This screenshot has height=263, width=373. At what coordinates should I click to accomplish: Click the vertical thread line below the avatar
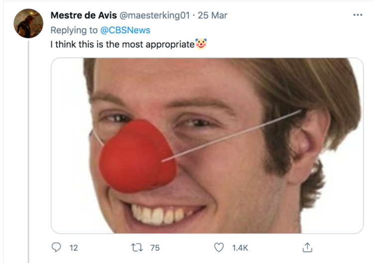pos(28,149)
